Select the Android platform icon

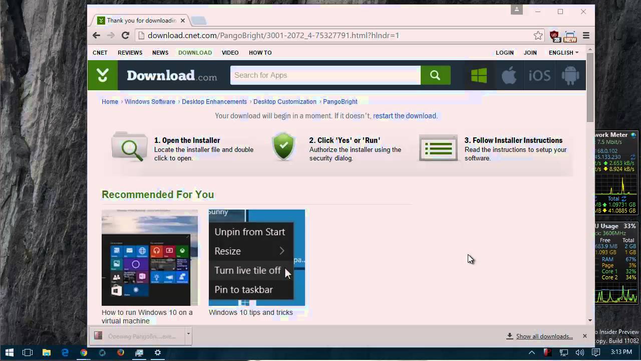pyautogui.click(x=570, y=75)
